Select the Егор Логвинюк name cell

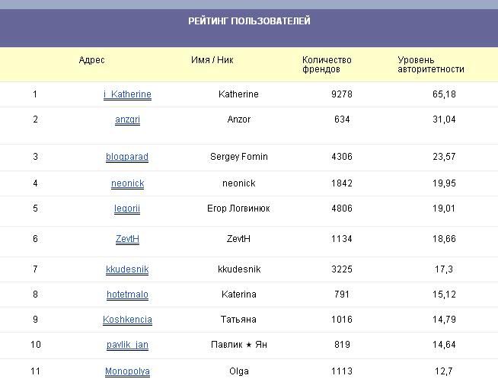tap(238, 209)
